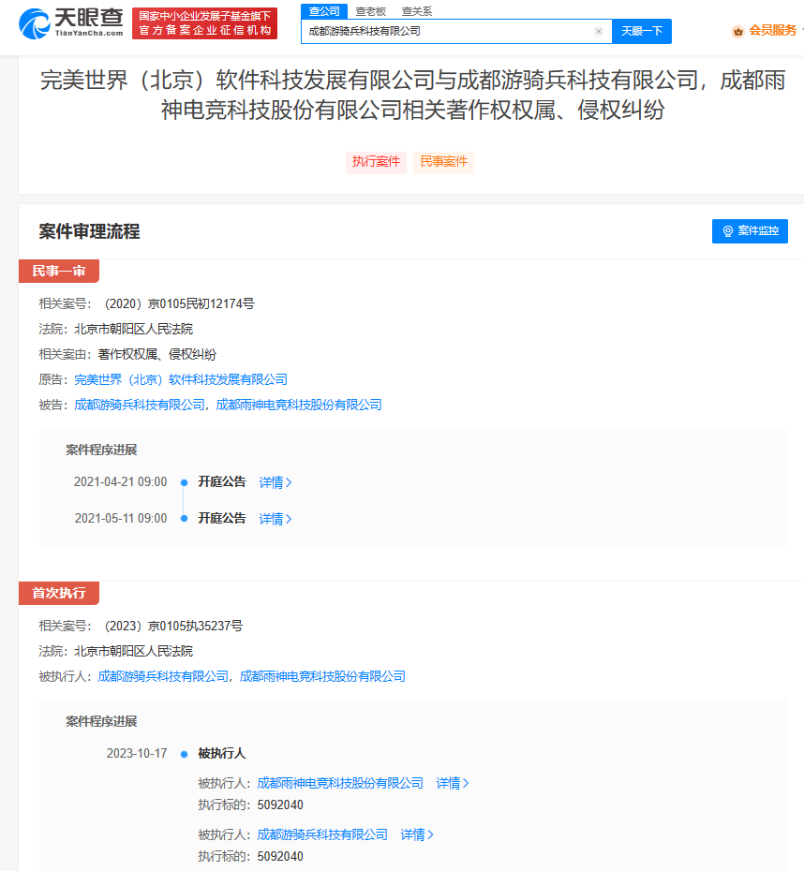Open 详情 for 2021-04-21 开庭公告

pyautogui.click(x=275, y=482)
